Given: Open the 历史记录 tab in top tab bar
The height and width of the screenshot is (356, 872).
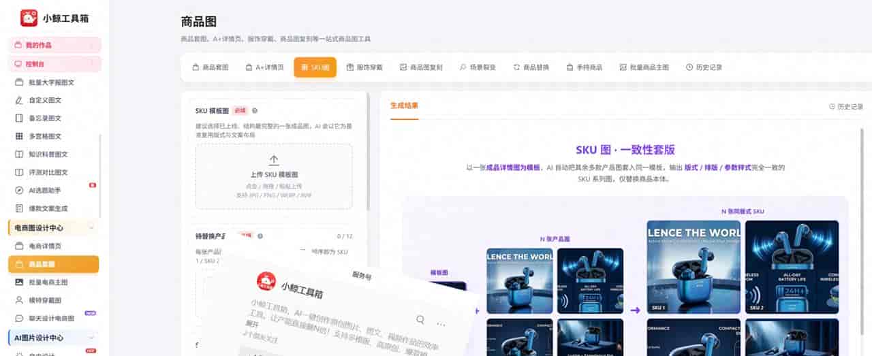Looking at the screenshot, I should click(x=704, y=67).
